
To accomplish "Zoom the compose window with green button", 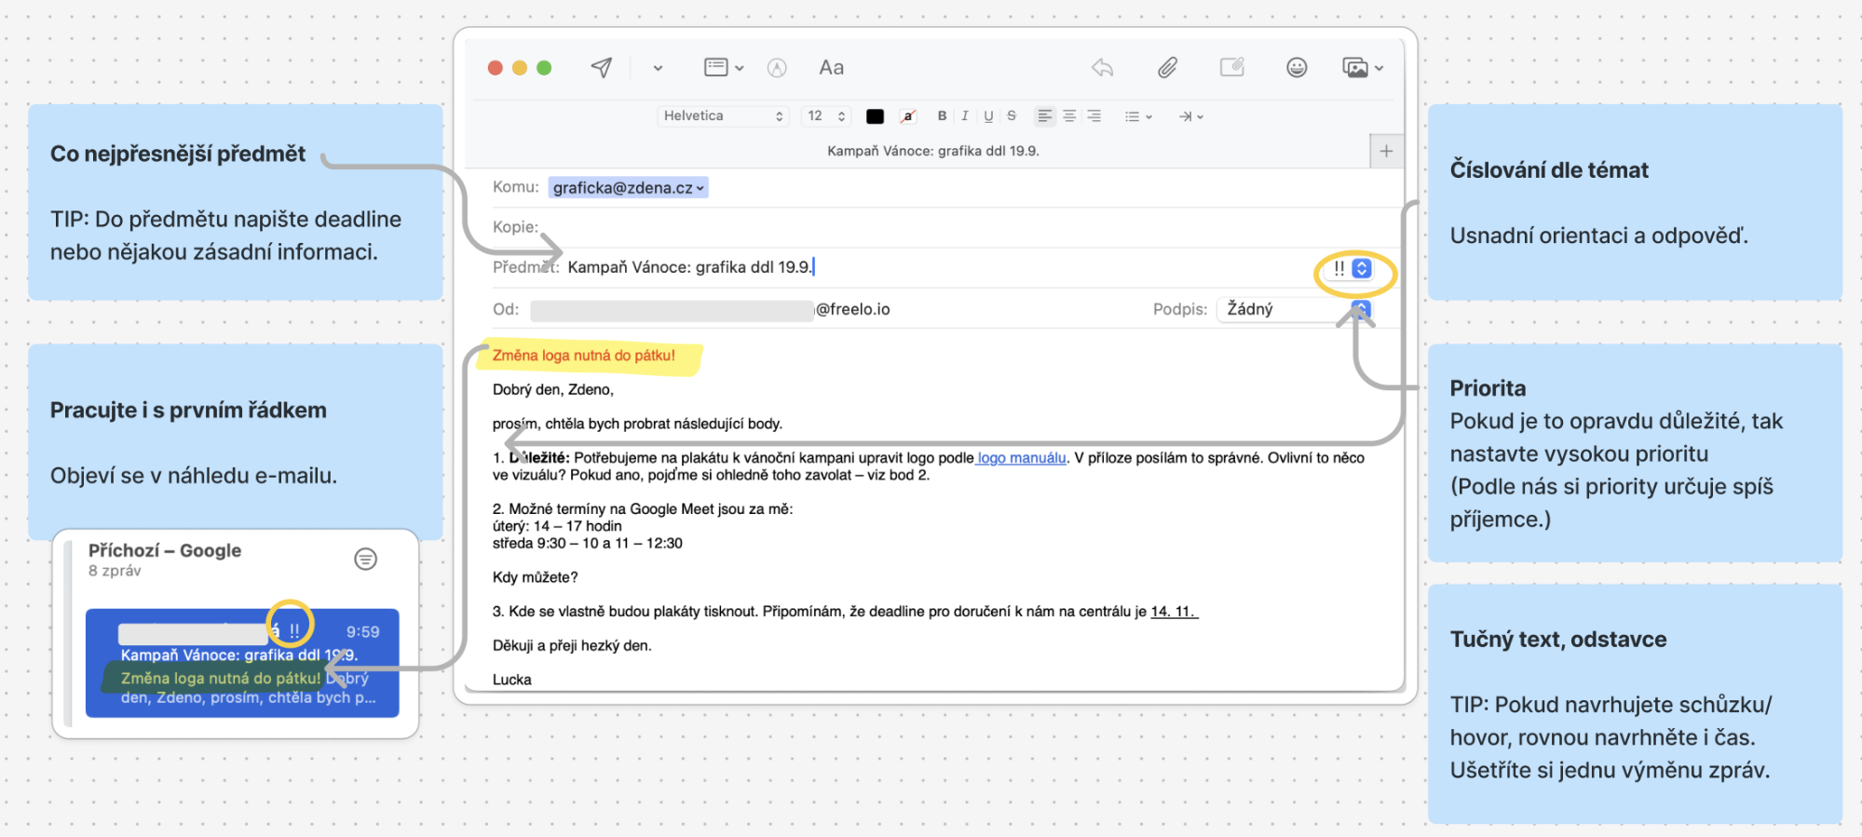I will [544, 68].
